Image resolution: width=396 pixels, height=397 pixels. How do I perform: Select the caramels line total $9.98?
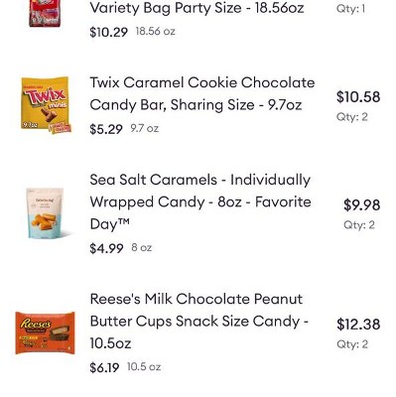point(362,204)
